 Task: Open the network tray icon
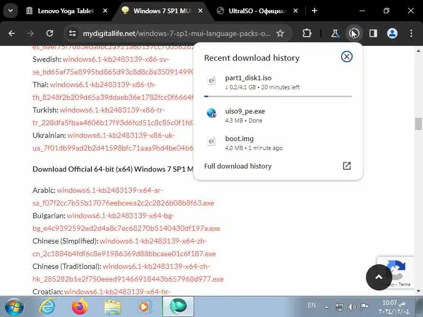[x=339, y=307]
